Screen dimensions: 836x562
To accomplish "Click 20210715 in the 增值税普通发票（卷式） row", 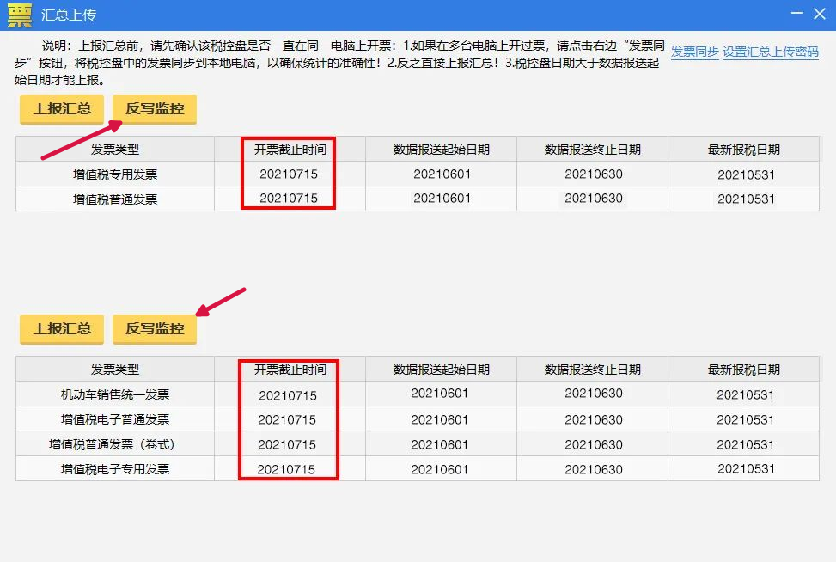I will [x=287, y=444].
